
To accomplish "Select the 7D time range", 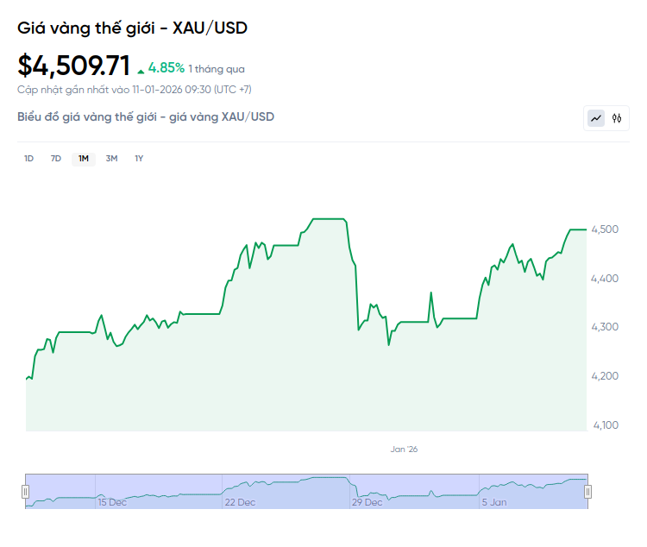I will click(x=56, y=159).
